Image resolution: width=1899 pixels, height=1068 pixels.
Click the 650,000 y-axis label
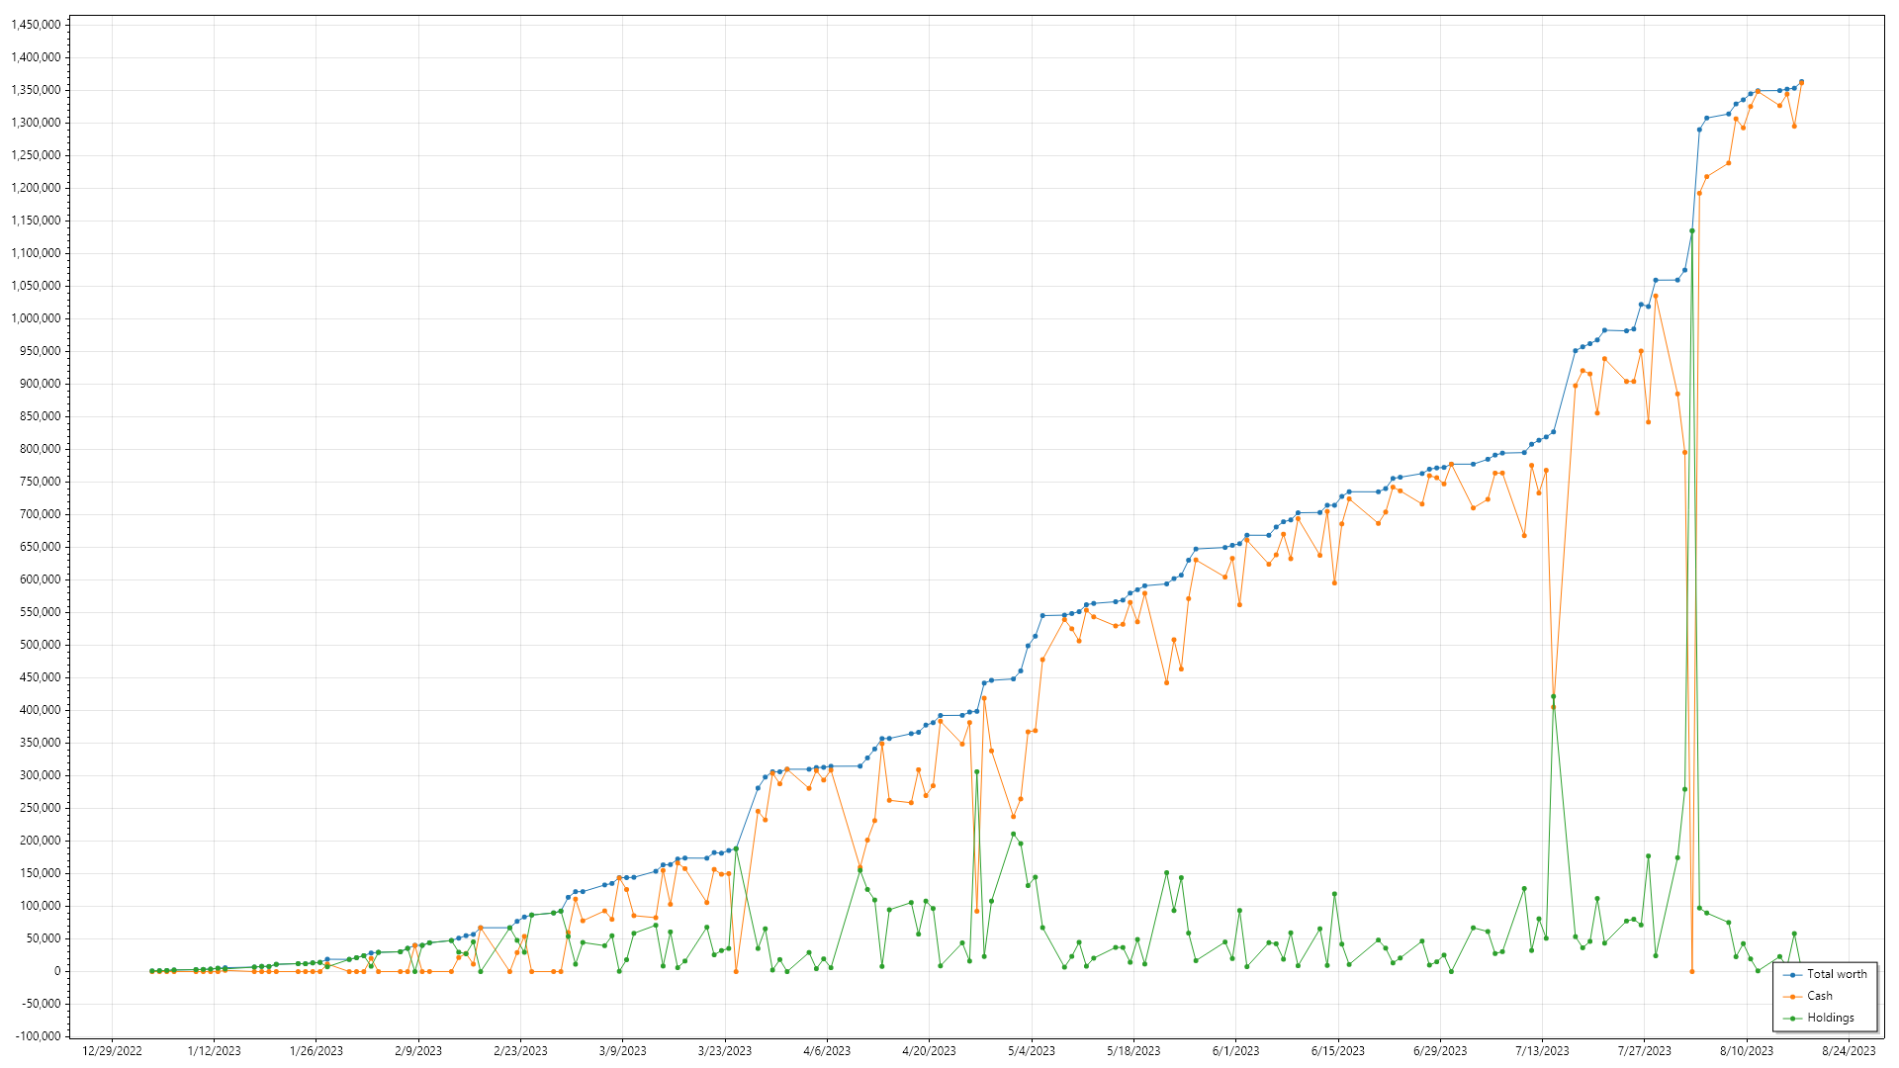point(41,547)
